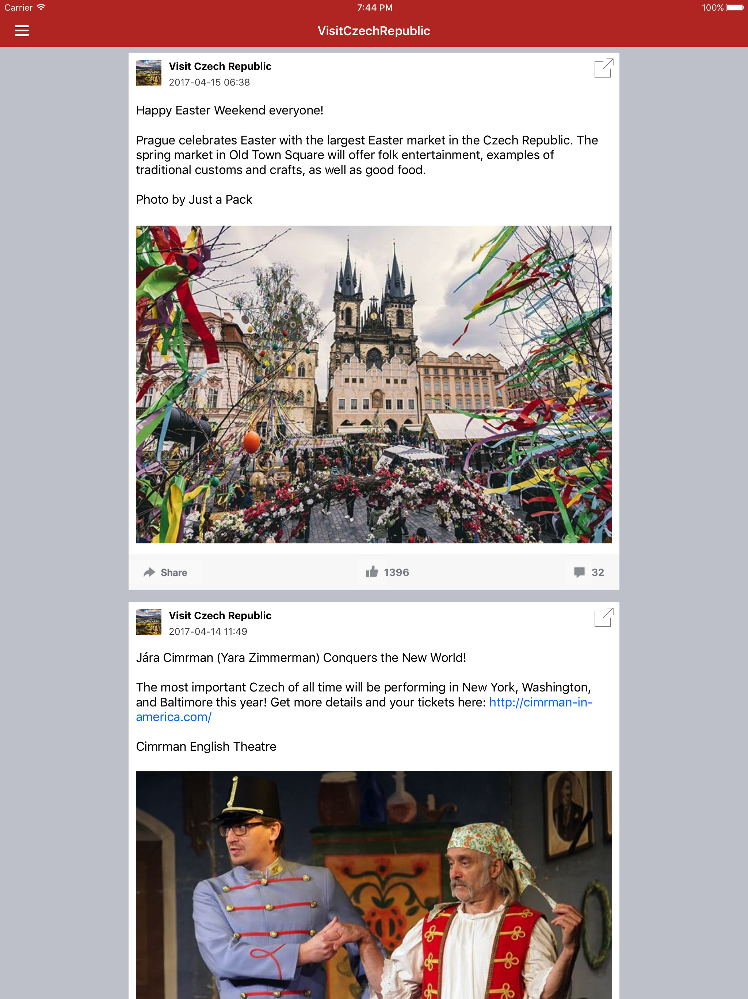Open the Cimrman theatre photo
The height and width of the screenshot is (999, 748).
coord(374,885)
